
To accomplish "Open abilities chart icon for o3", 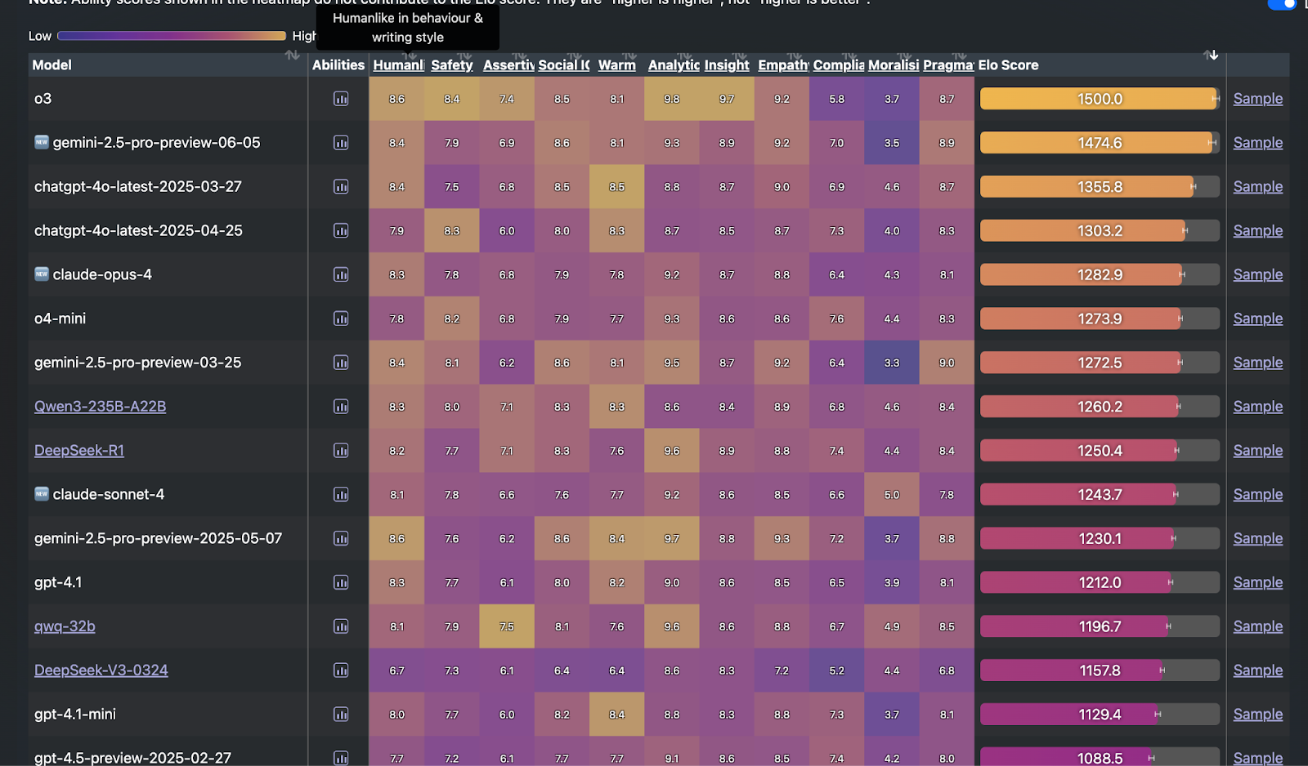I will point(341,99).
